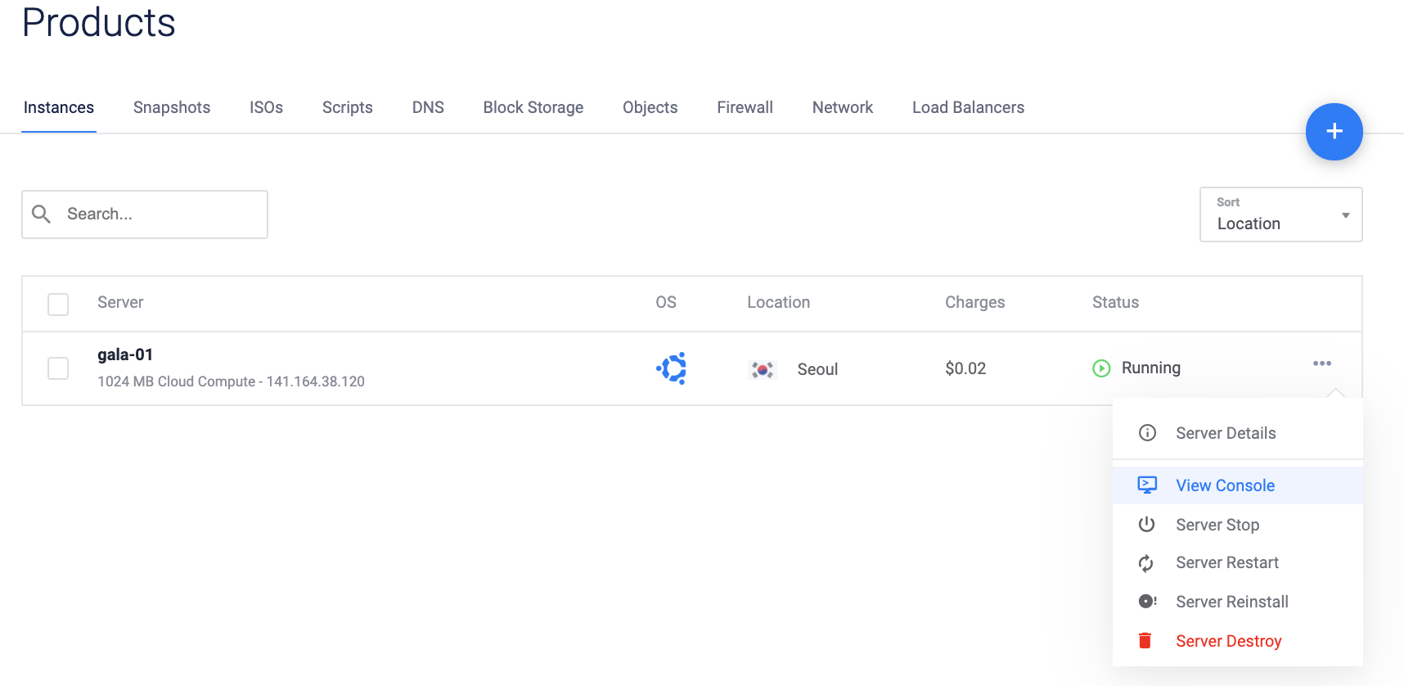Click the Charges column header
The width and height of the screenshot is (1404, 686).
[x=975, y=302]
